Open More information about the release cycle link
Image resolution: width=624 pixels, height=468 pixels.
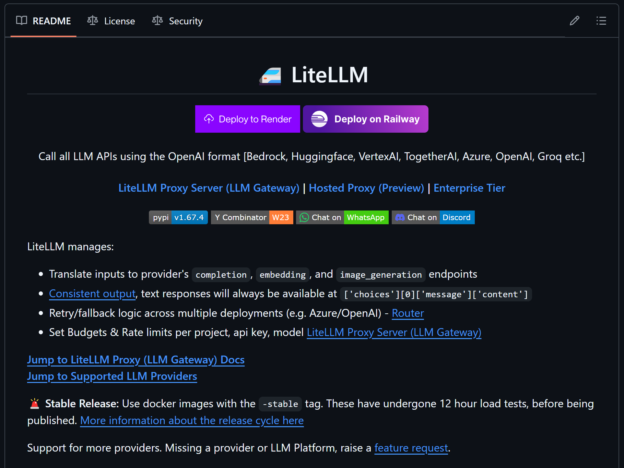pos(192,421)
